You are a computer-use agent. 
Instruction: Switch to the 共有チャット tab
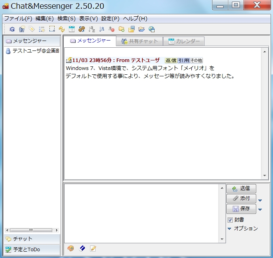point(139,41)
